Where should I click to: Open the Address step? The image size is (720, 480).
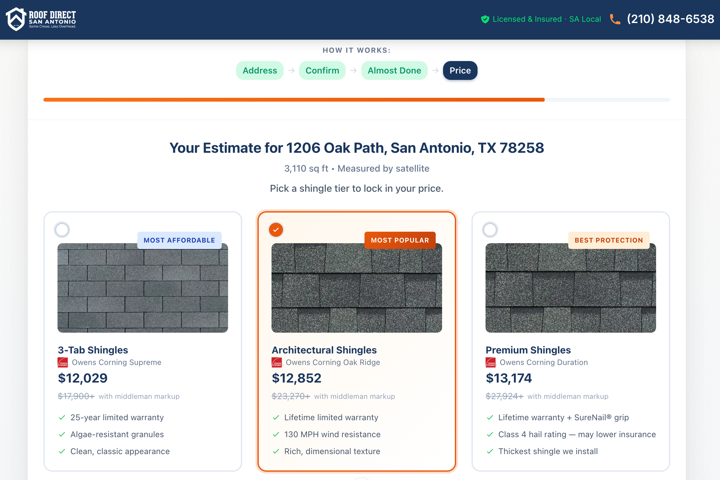coord(260,70)
